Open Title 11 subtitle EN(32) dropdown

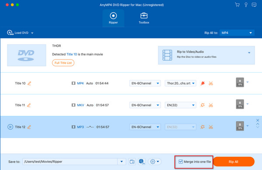pos(180,105)
